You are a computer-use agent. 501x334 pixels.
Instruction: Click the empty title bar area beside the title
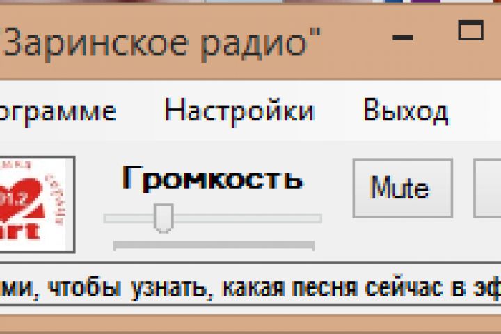(x=355, y=43)
